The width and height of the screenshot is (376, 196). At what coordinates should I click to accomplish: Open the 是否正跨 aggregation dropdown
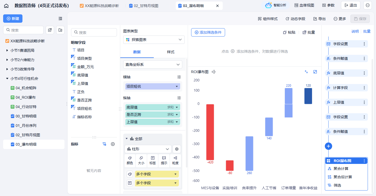pos(177,115)
